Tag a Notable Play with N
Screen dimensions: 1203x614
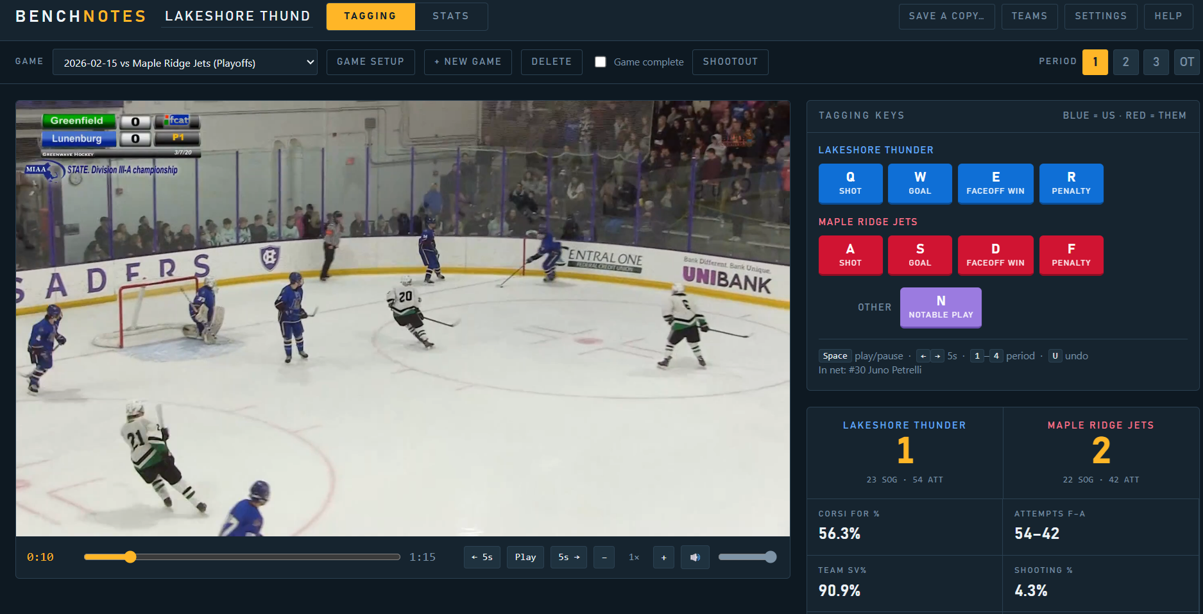pos(941,307)
